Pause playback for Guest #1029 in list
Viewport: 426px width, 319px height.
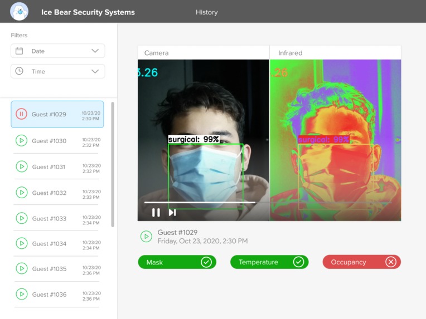21,114
